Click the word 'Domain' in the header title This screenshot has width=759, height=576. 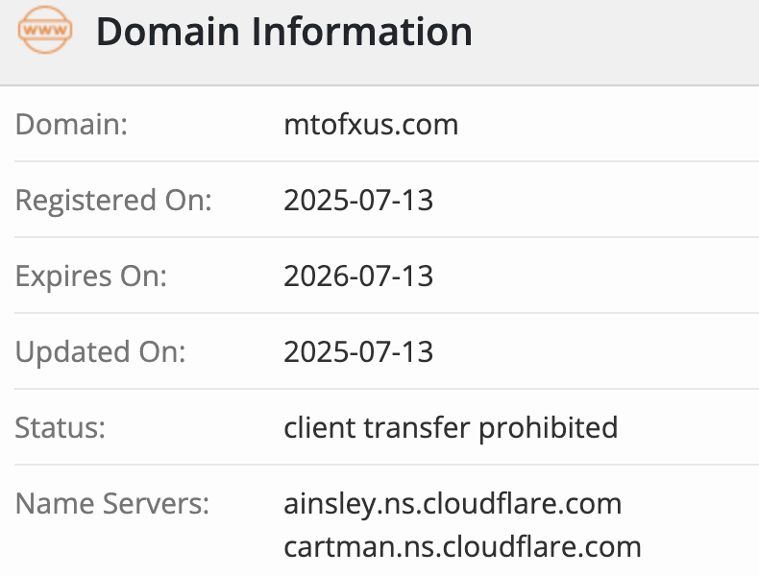click(168, 32)
